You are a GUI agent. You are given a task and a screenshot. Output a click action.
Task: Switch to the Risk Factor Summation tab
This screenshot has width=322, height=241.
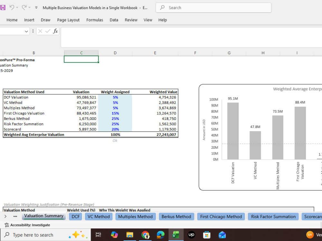(x=273, y=217)
